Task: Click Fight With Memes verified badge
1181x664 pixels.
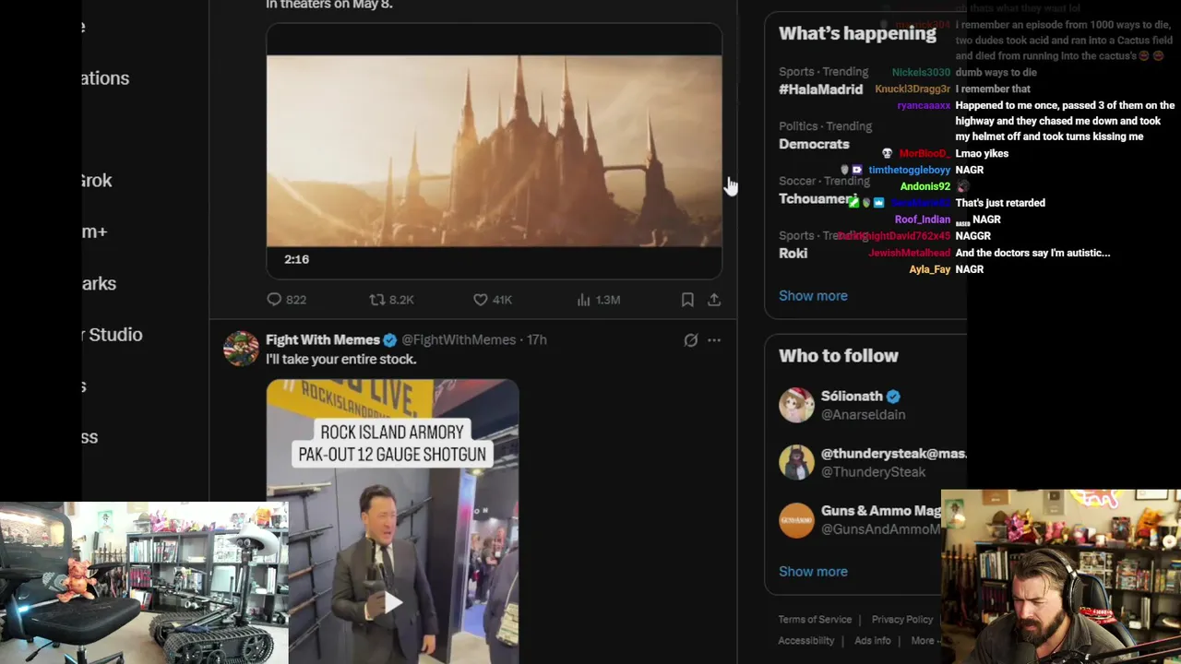Action: (x=390, y=340)
